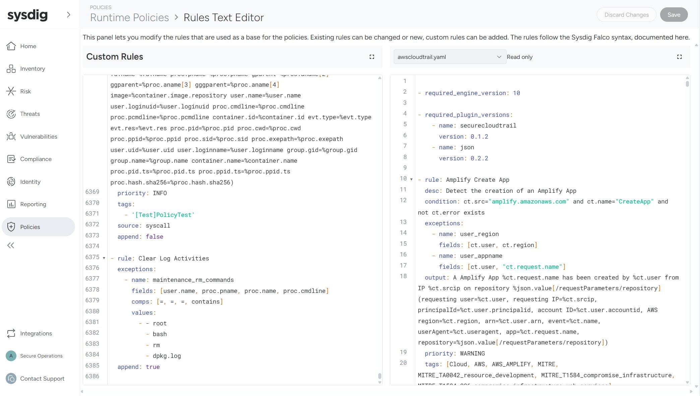The height and width of the screenshot is (396, 700).
Task: Open the Compliance section
Action: [36, 159]
